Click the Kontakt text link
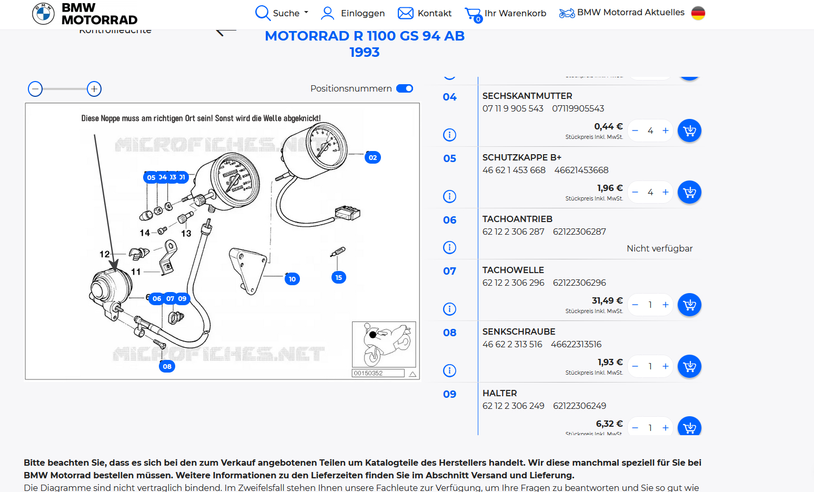The image size is (814, 492). [x=435, y=13]
